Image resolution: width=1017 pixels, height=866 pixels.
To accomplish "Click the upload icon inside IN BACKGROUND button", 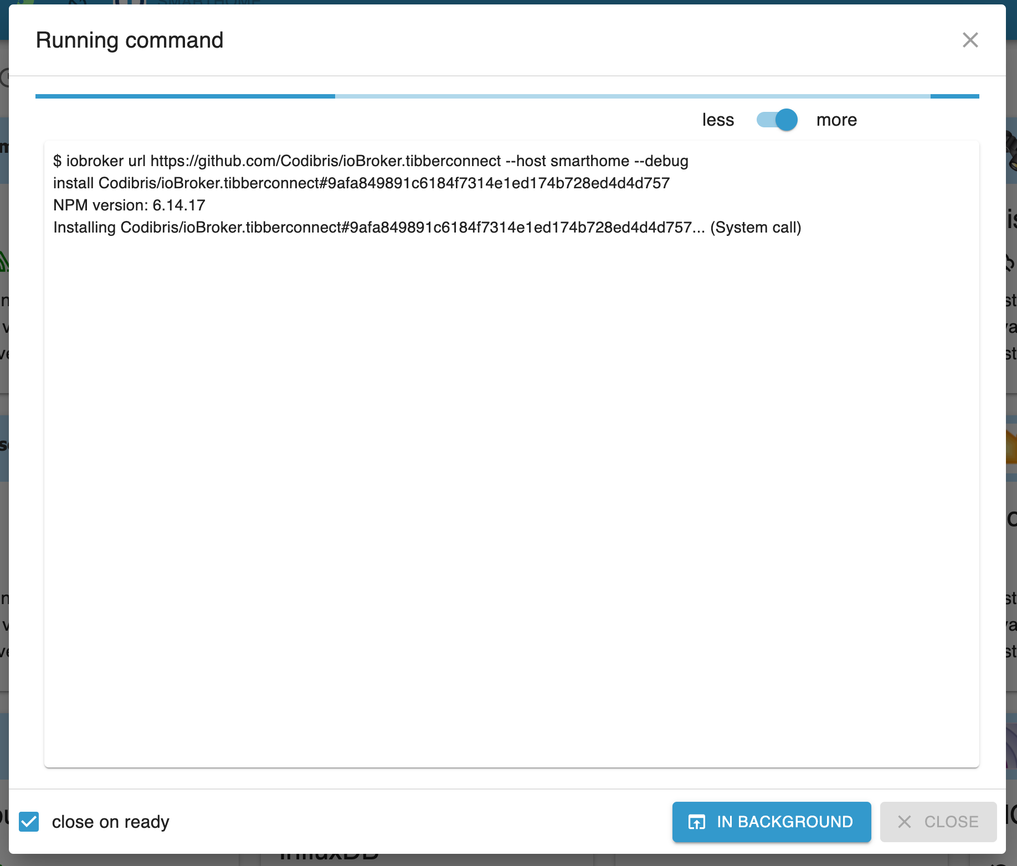I will [x=697, y=822].
